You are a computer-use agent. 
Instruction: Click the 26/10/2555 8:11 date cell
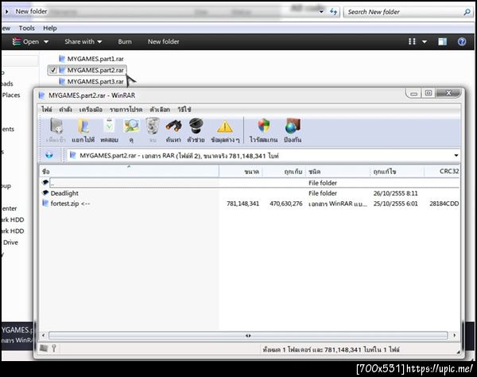(395, 193)
